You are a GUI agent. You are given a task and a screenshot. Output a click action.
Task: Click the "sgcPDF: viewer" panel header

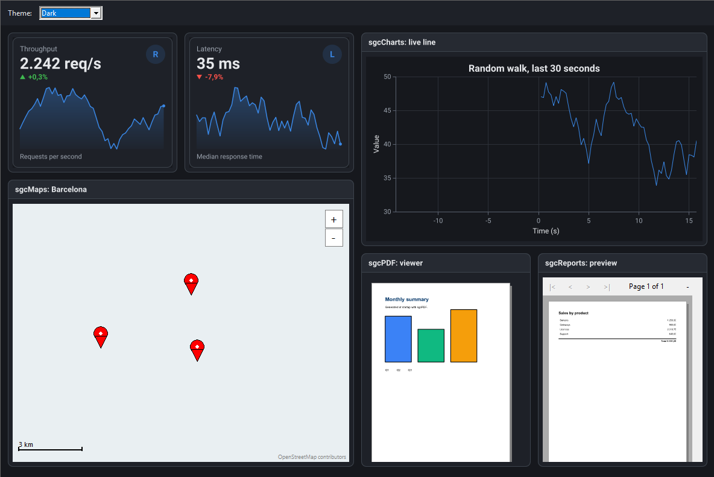[446, 263]
